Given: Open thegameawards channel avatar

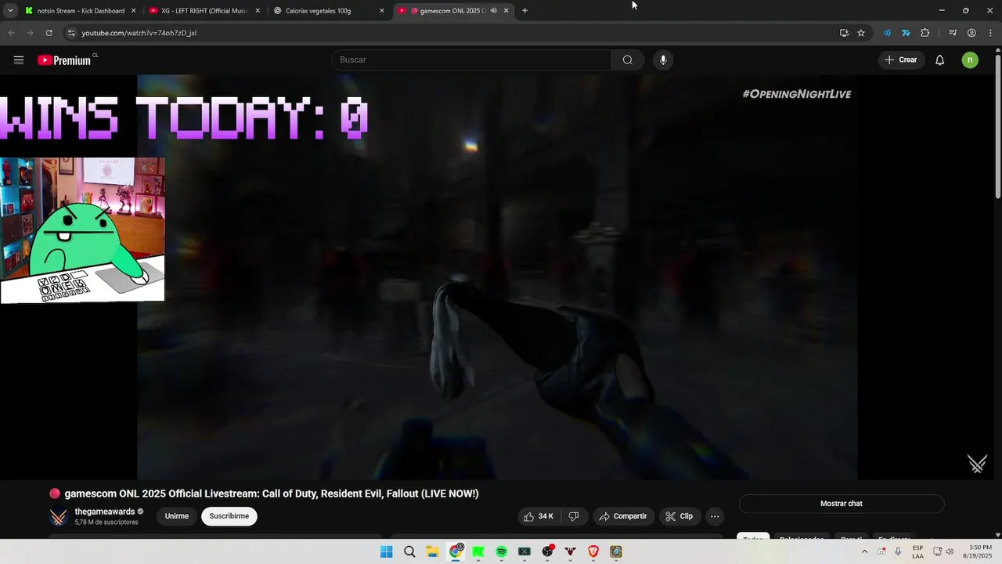Looking at the screenshot, I should [x=58, y=517].
